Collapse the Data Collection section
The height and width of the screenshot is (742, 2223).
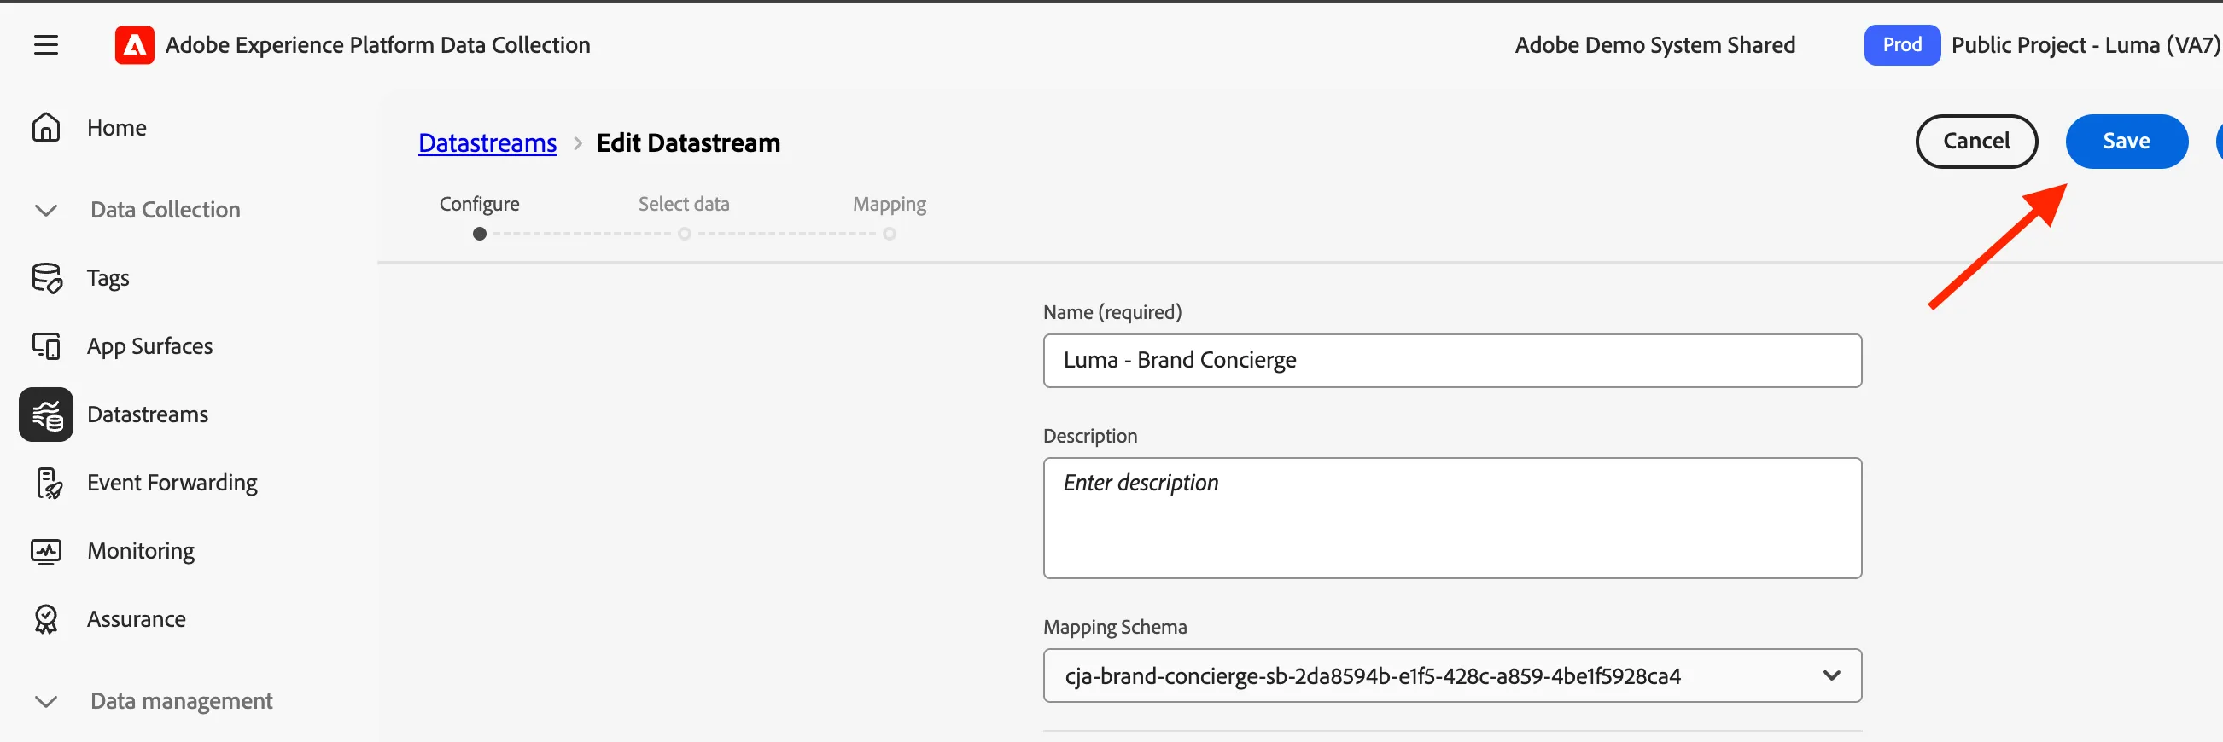(46, 211)
